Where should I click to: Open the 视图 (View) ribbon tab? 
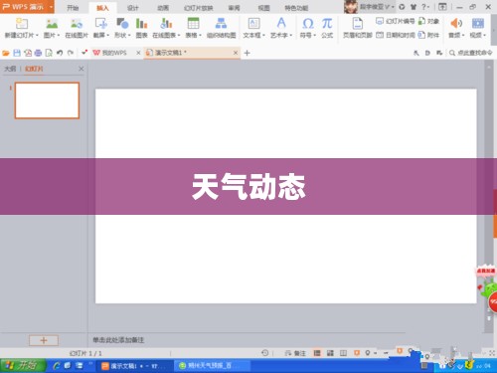pyautogui.click(x=263, y=8)
